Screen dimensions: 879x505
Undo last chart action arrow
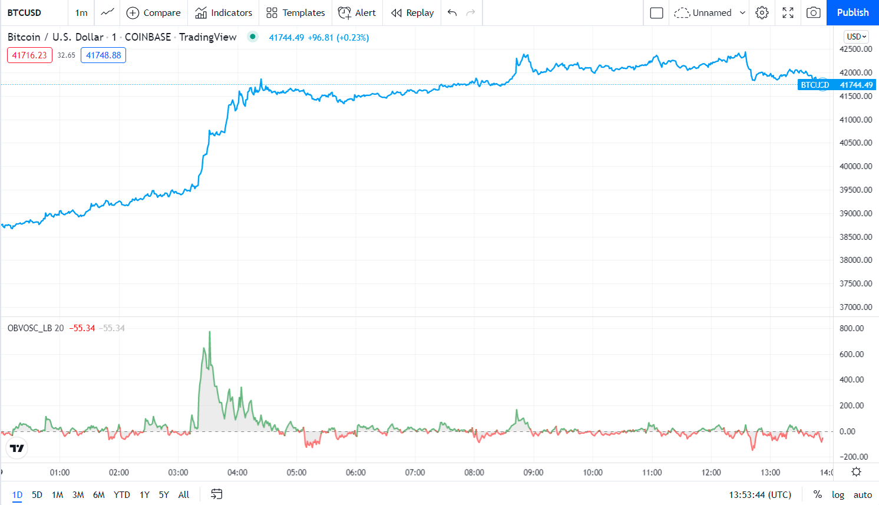click(452, 13)
